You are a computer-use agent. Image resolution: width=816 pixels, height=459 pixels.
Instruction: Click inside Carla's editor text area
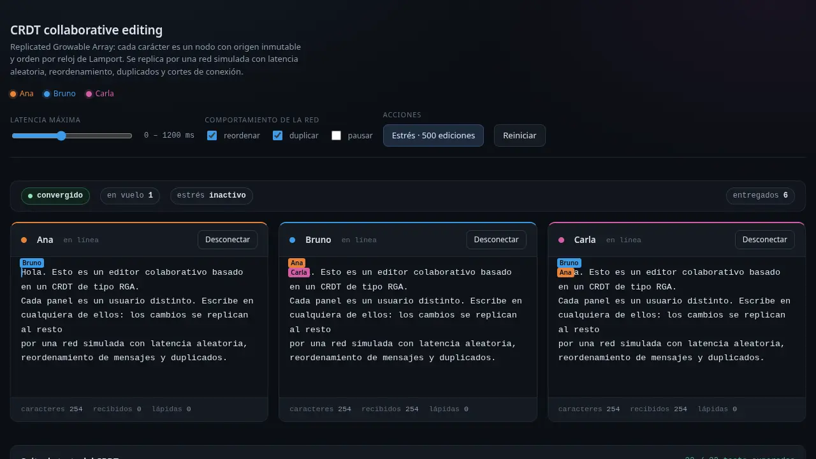pos(676,326)
